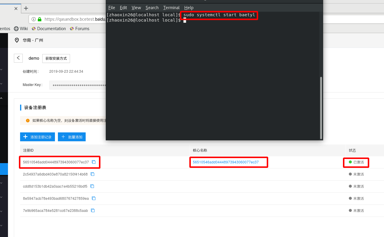Click the 注册ID column header
The image size is (384, 237).
pos(28,150)
